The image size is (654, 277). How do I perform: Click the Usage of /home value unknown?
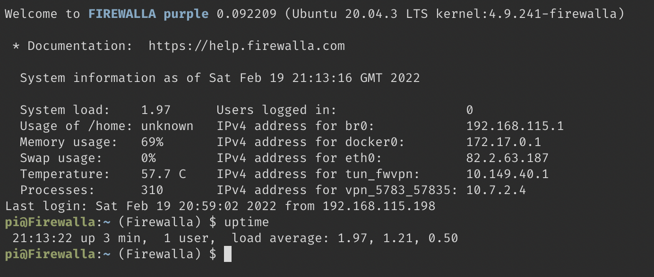[x=167, y=126]
